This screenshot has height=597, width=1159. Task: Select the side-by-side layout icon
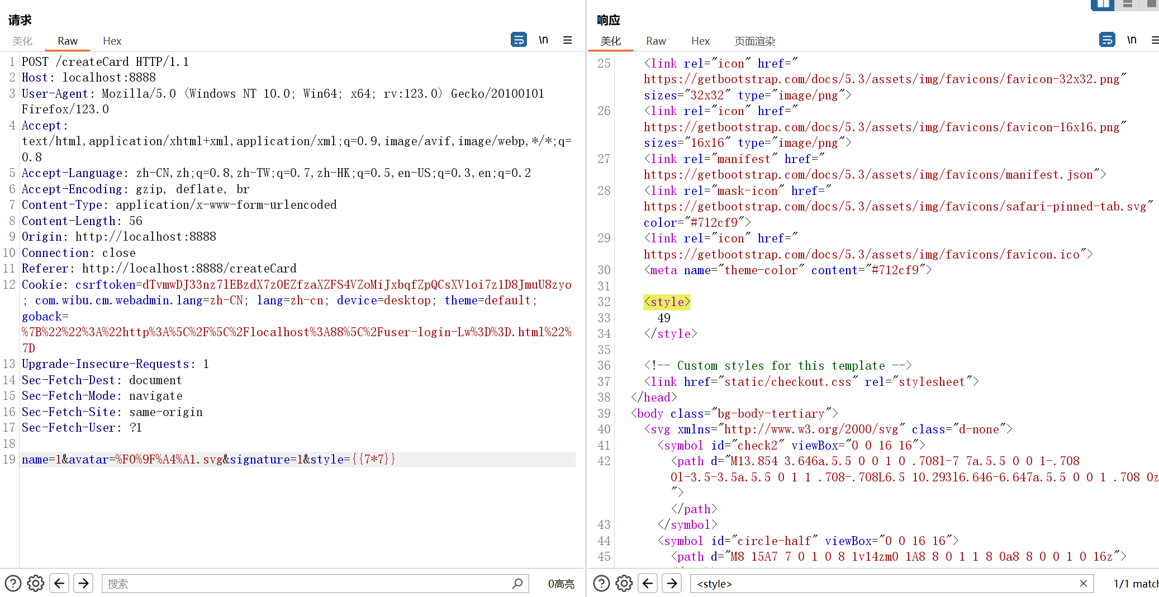pos(1103,4)
